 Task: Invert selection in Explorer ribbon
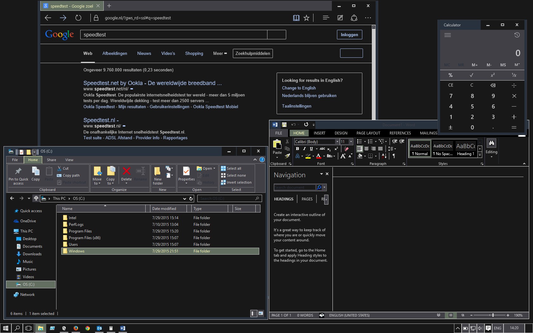pyautogui.click(x=239, y=182)
